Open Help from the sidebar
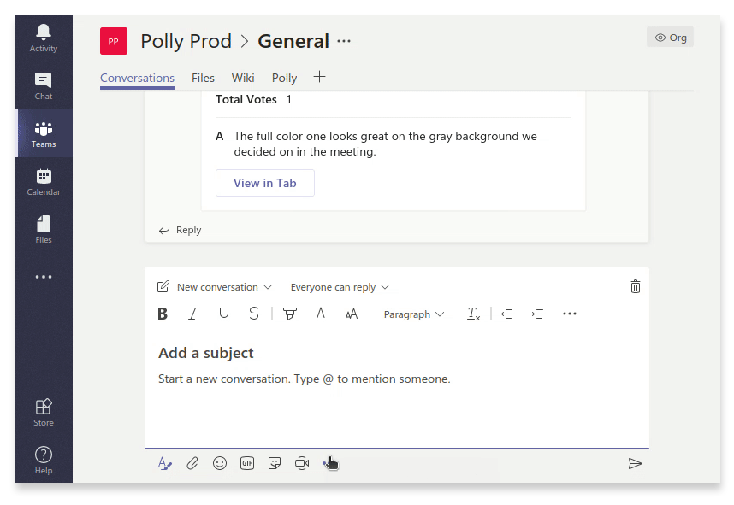734x505 pixels. pos(44,458)
